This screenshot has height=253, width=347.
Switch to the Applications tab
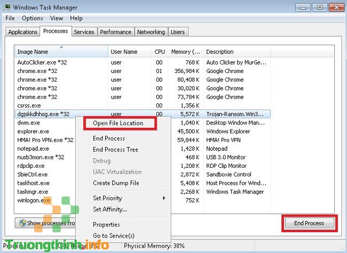(x=23, y=32)
